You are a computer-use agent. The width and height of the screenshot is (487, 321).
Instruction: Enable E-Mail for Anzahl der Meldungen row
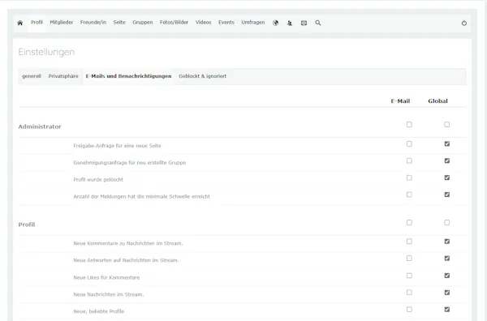409,195
